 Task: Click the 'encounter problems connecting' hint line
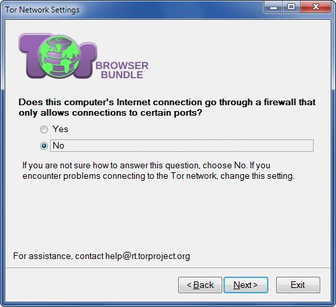[x=158, y=176]
